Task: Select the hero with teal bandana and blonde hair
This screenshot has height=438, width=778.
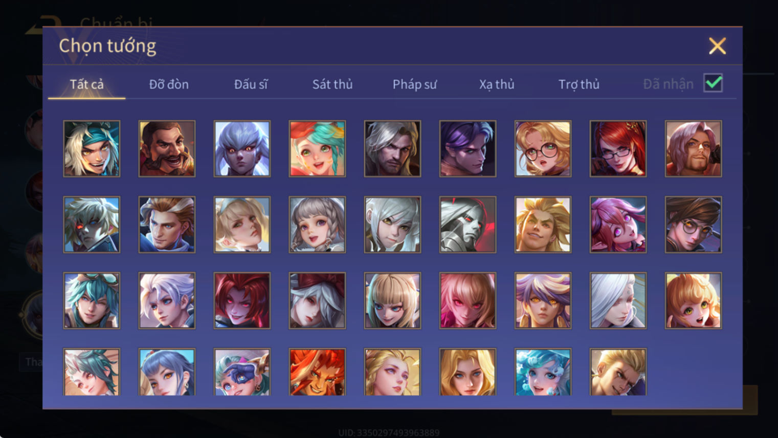Action: coord(92,149)
